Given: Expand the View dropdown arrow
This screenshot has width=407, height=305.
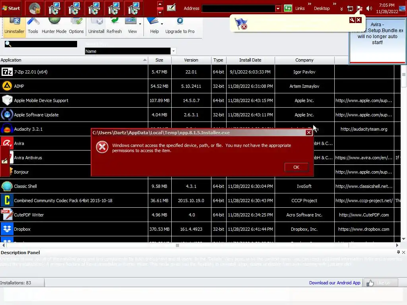Looking at the screenshot, I should tap(140, 24).
